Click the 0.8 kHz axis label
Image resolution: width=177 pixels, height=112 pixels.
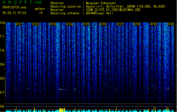3,78
